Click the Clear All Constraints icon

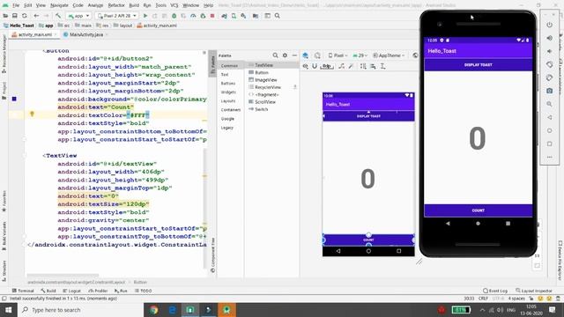click(341, 66)
